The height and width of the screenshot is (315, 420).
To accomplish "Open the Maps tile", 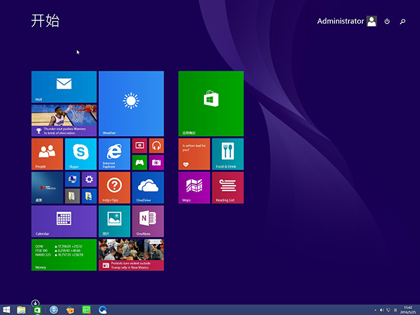I will [194, 188].
